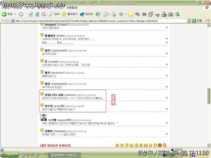Click the Print toolbar icon

pyautogui.click(x=114, y=14)
